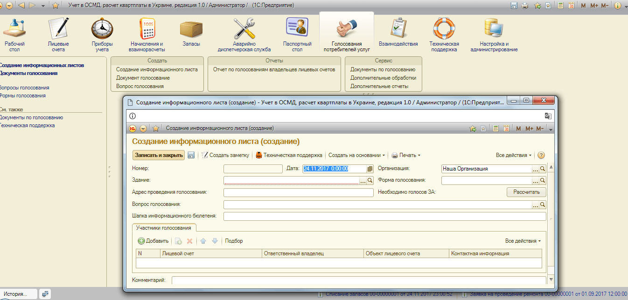Click the green info icon in main title bar
The width and height of the screenshot is (628, 300).
(x=618, y=6)
